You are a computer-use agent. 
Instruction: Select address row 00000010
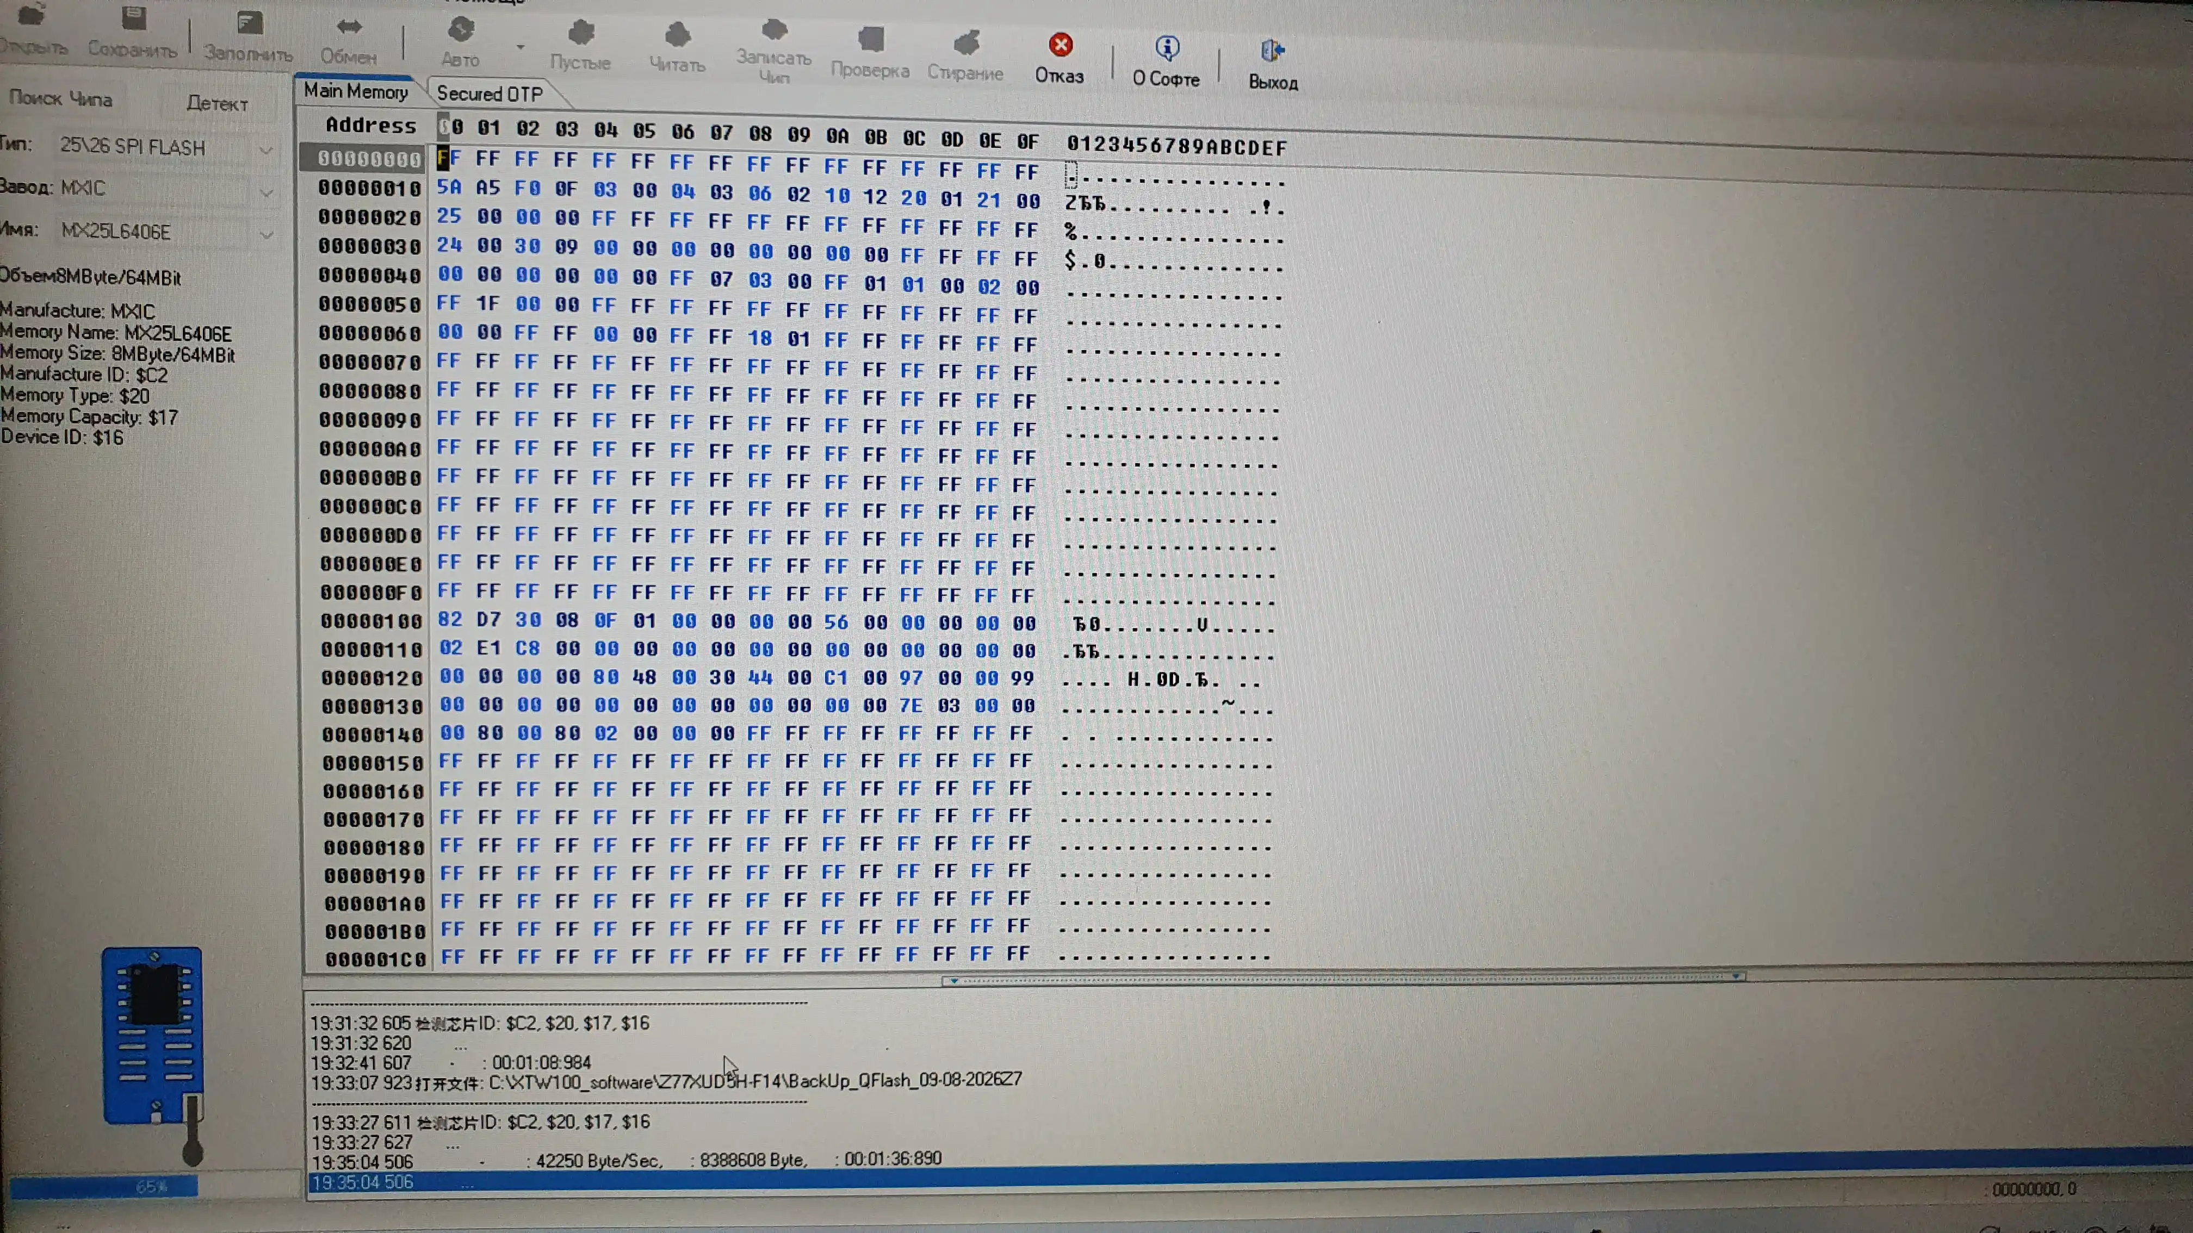[369, 188]
